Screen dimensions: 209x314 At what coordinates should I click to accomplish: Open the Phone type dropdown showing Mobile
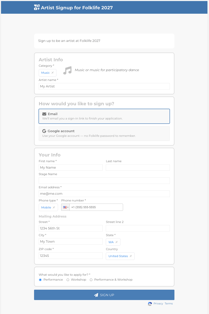click(48, 207)
